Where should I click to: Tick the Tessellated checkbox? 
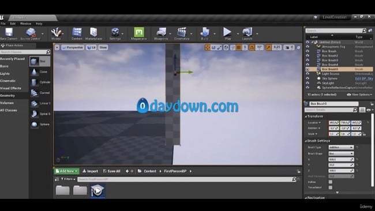(x=330, y=187)
